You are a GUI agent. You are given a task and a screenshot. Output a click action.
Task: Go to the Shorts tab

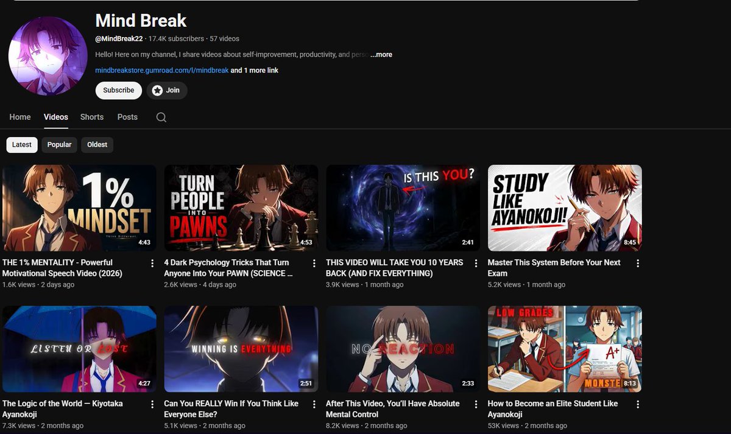[92, 117]
